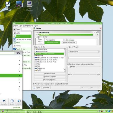Open the Leave tab in start menu
The width and height of the screenshot is (113, 113).
pos(19,102)
